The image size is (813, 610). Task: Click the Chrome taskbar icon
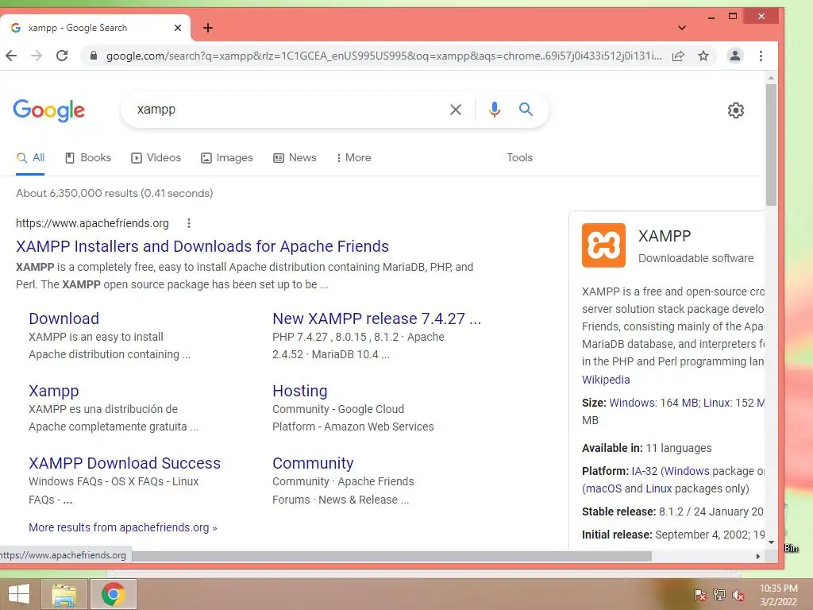point(114,594)
